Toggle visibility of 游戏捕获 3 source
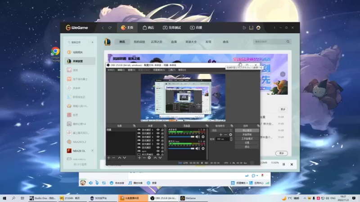This screenshot has height=202, width=360. [158, 141]
